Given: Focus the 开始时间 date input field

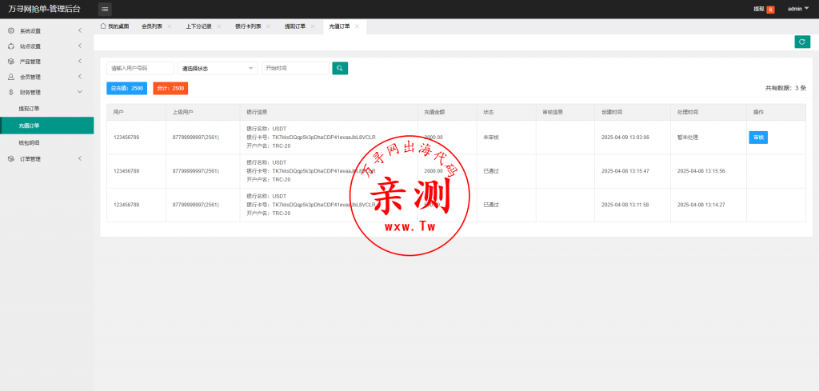Looking at the screenshot, I should 295,69.
